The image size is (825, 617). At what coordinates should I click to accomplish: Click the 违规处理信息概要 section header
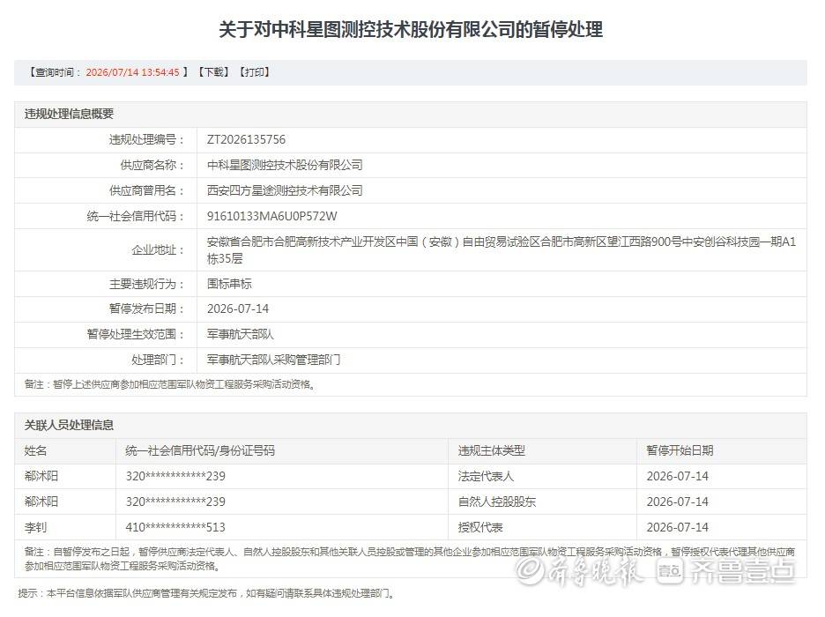(69, 114)
